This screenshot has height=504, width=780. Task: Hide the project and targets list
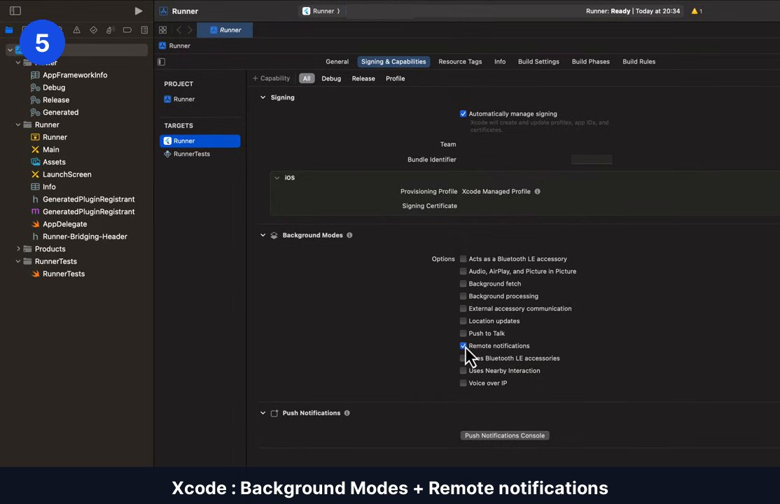[x=161, y=62]
